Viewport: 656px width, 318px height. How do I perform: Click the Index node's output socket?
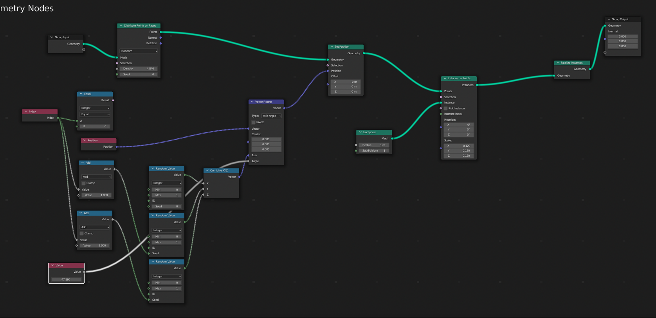(58, 118)
